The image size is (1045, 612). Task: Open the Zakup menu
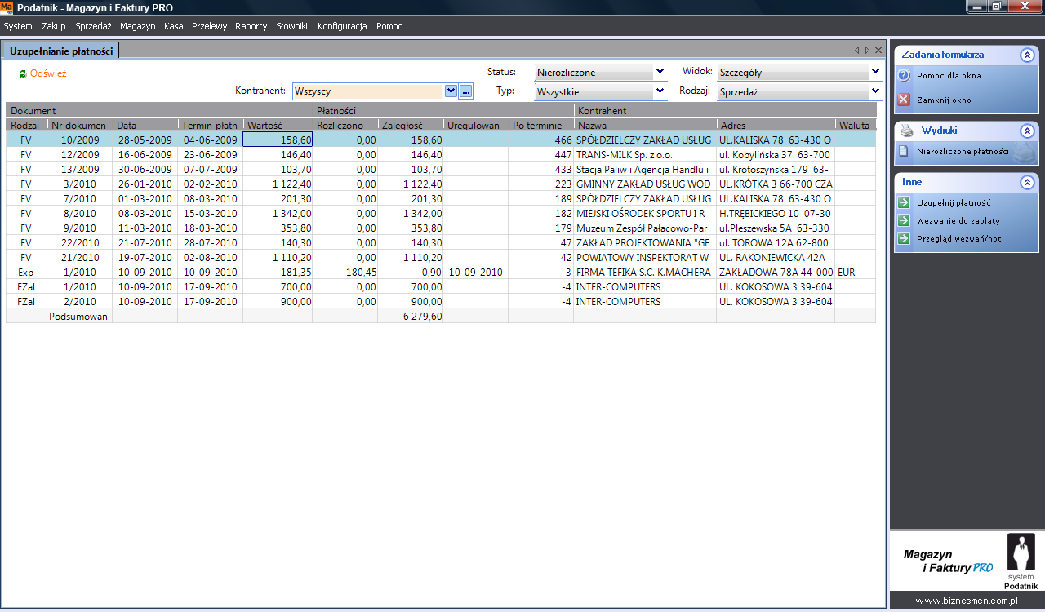54,26
